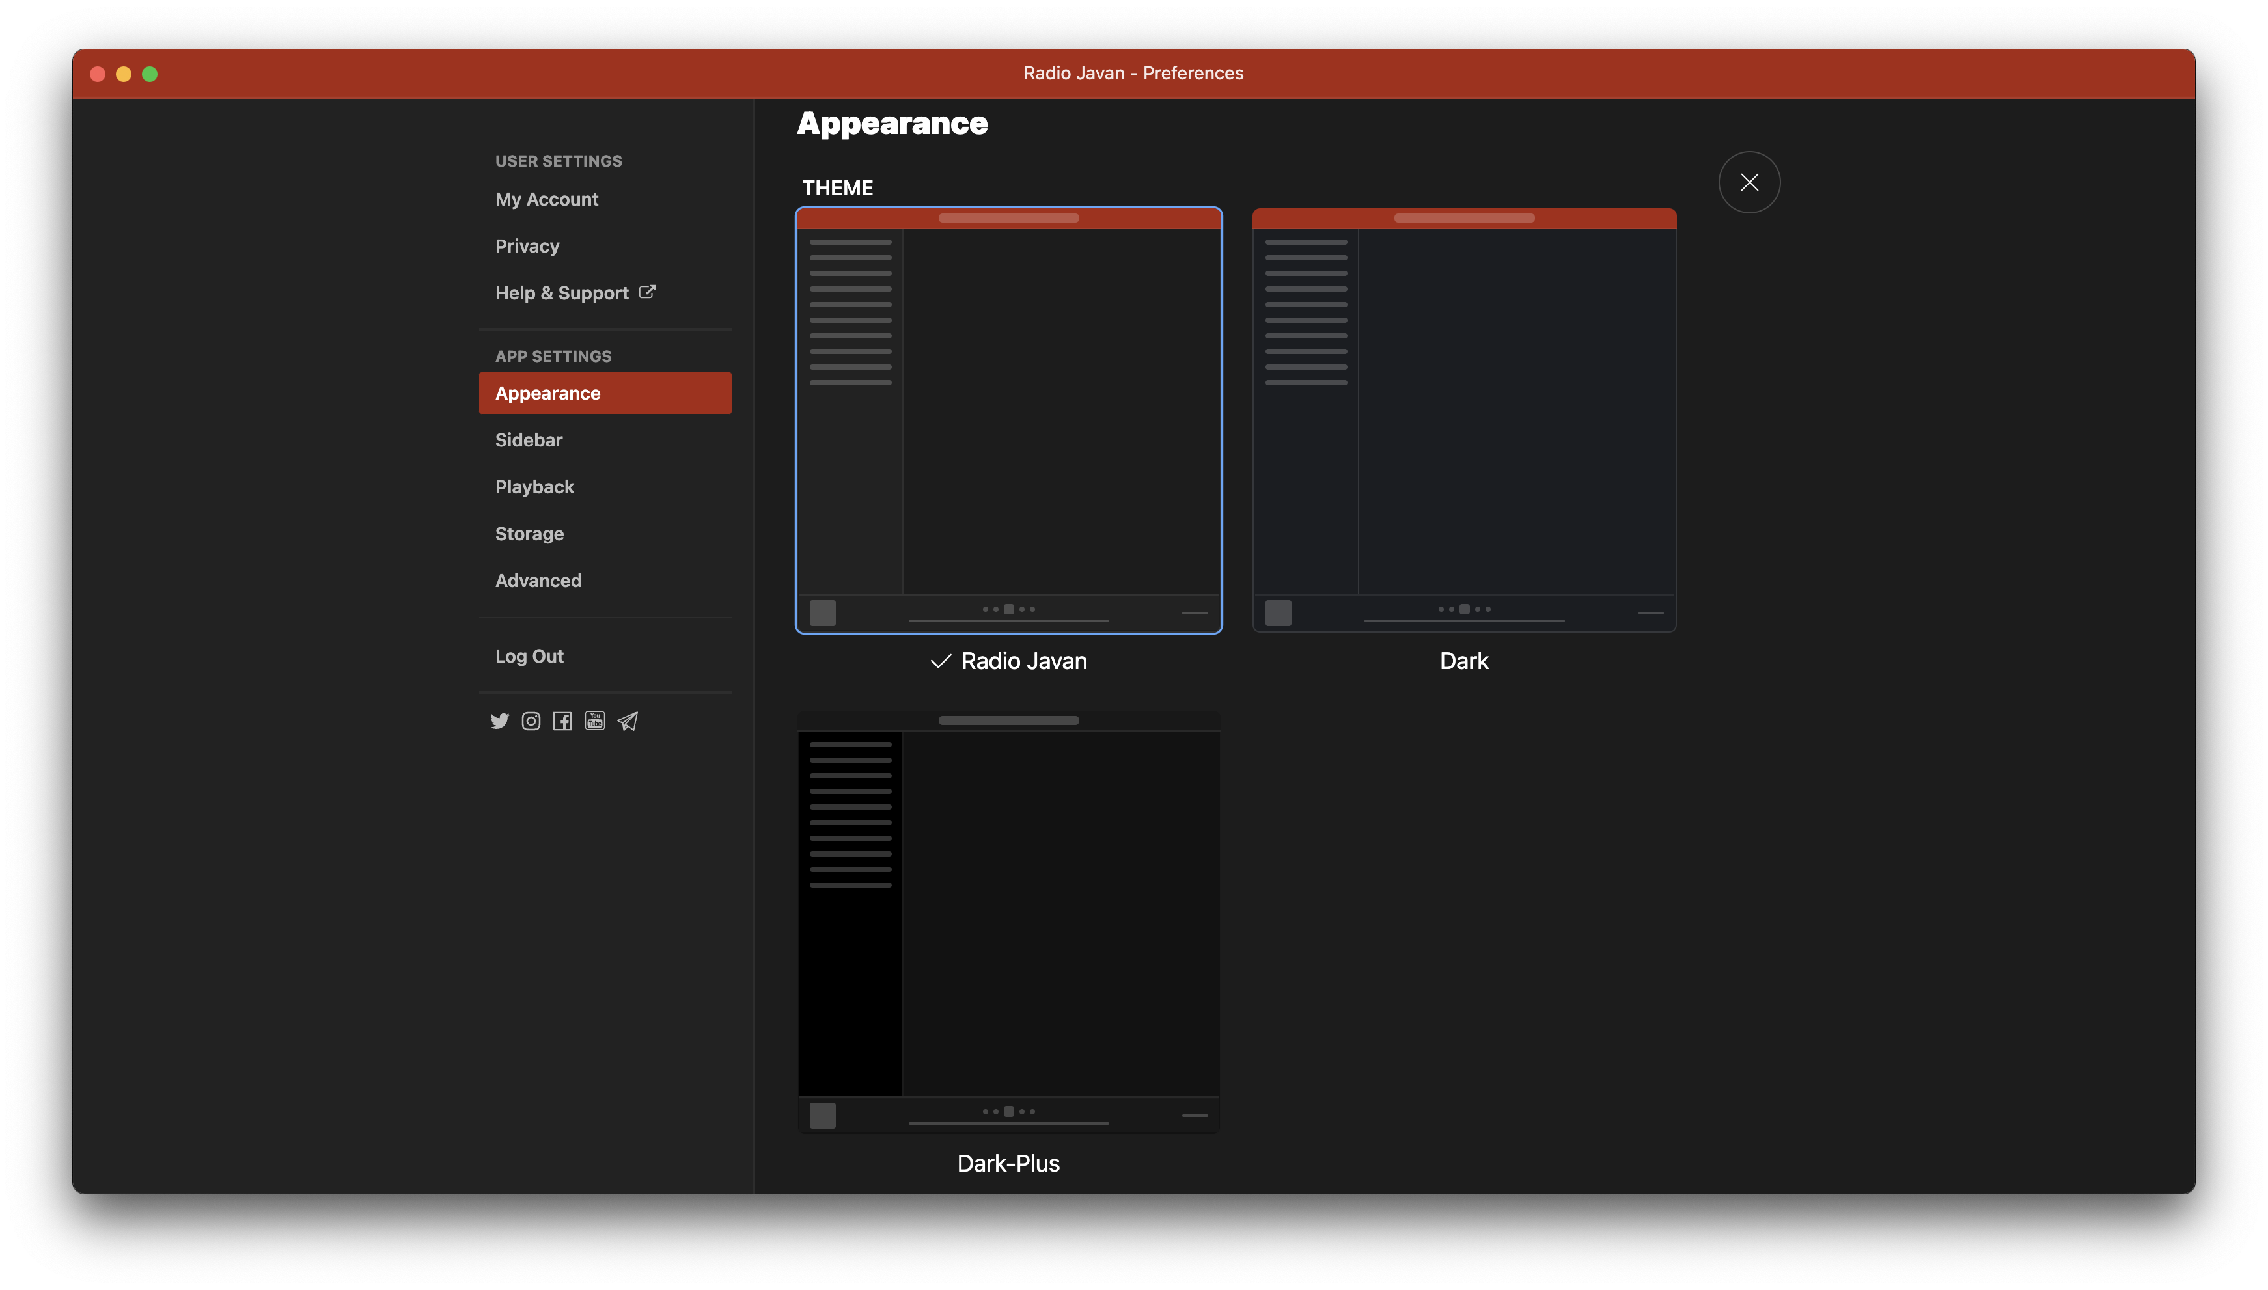Close preferences with the round X button

tap(1749, 182)
